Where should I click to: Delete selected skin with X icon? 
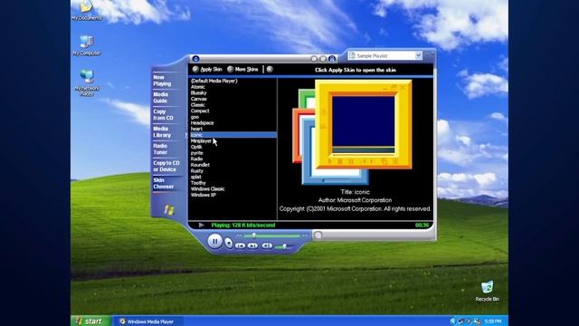coord(270,69)
